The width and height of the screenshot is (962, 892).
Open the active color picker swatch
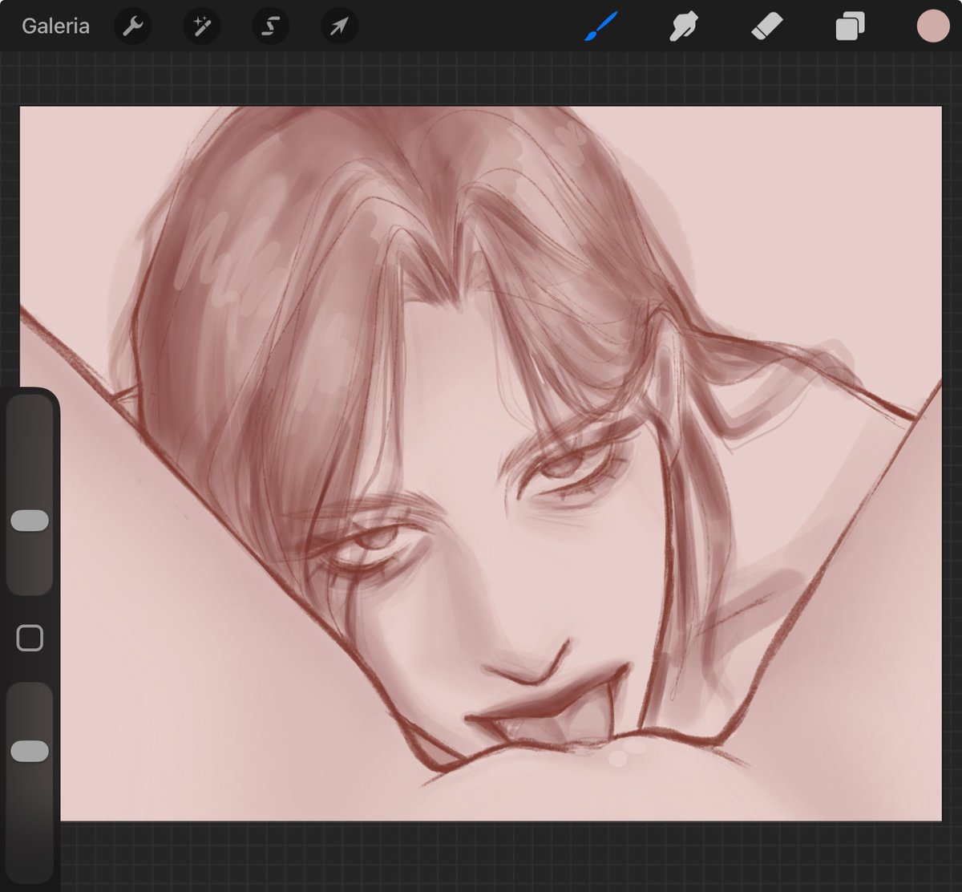pos(933,26)
